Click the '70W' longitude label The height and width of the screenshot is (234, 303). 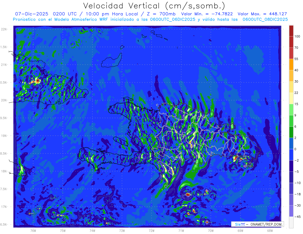(x=211, y=230)
